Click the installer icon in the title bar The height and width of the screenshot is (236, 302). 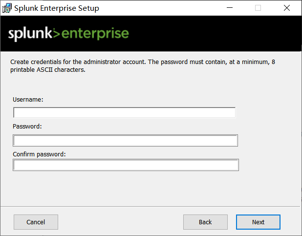[x=7, y=8]
